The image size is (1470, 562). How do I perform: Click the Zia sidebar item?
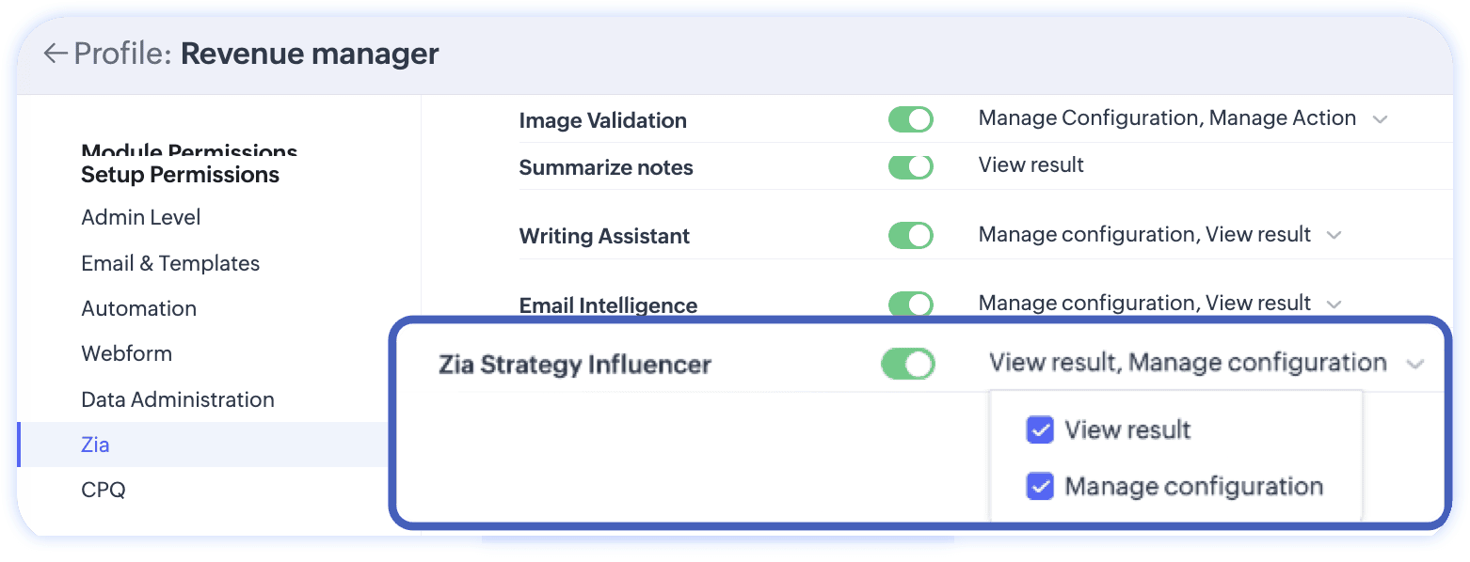pyautogui.click(x=96, y=445)
